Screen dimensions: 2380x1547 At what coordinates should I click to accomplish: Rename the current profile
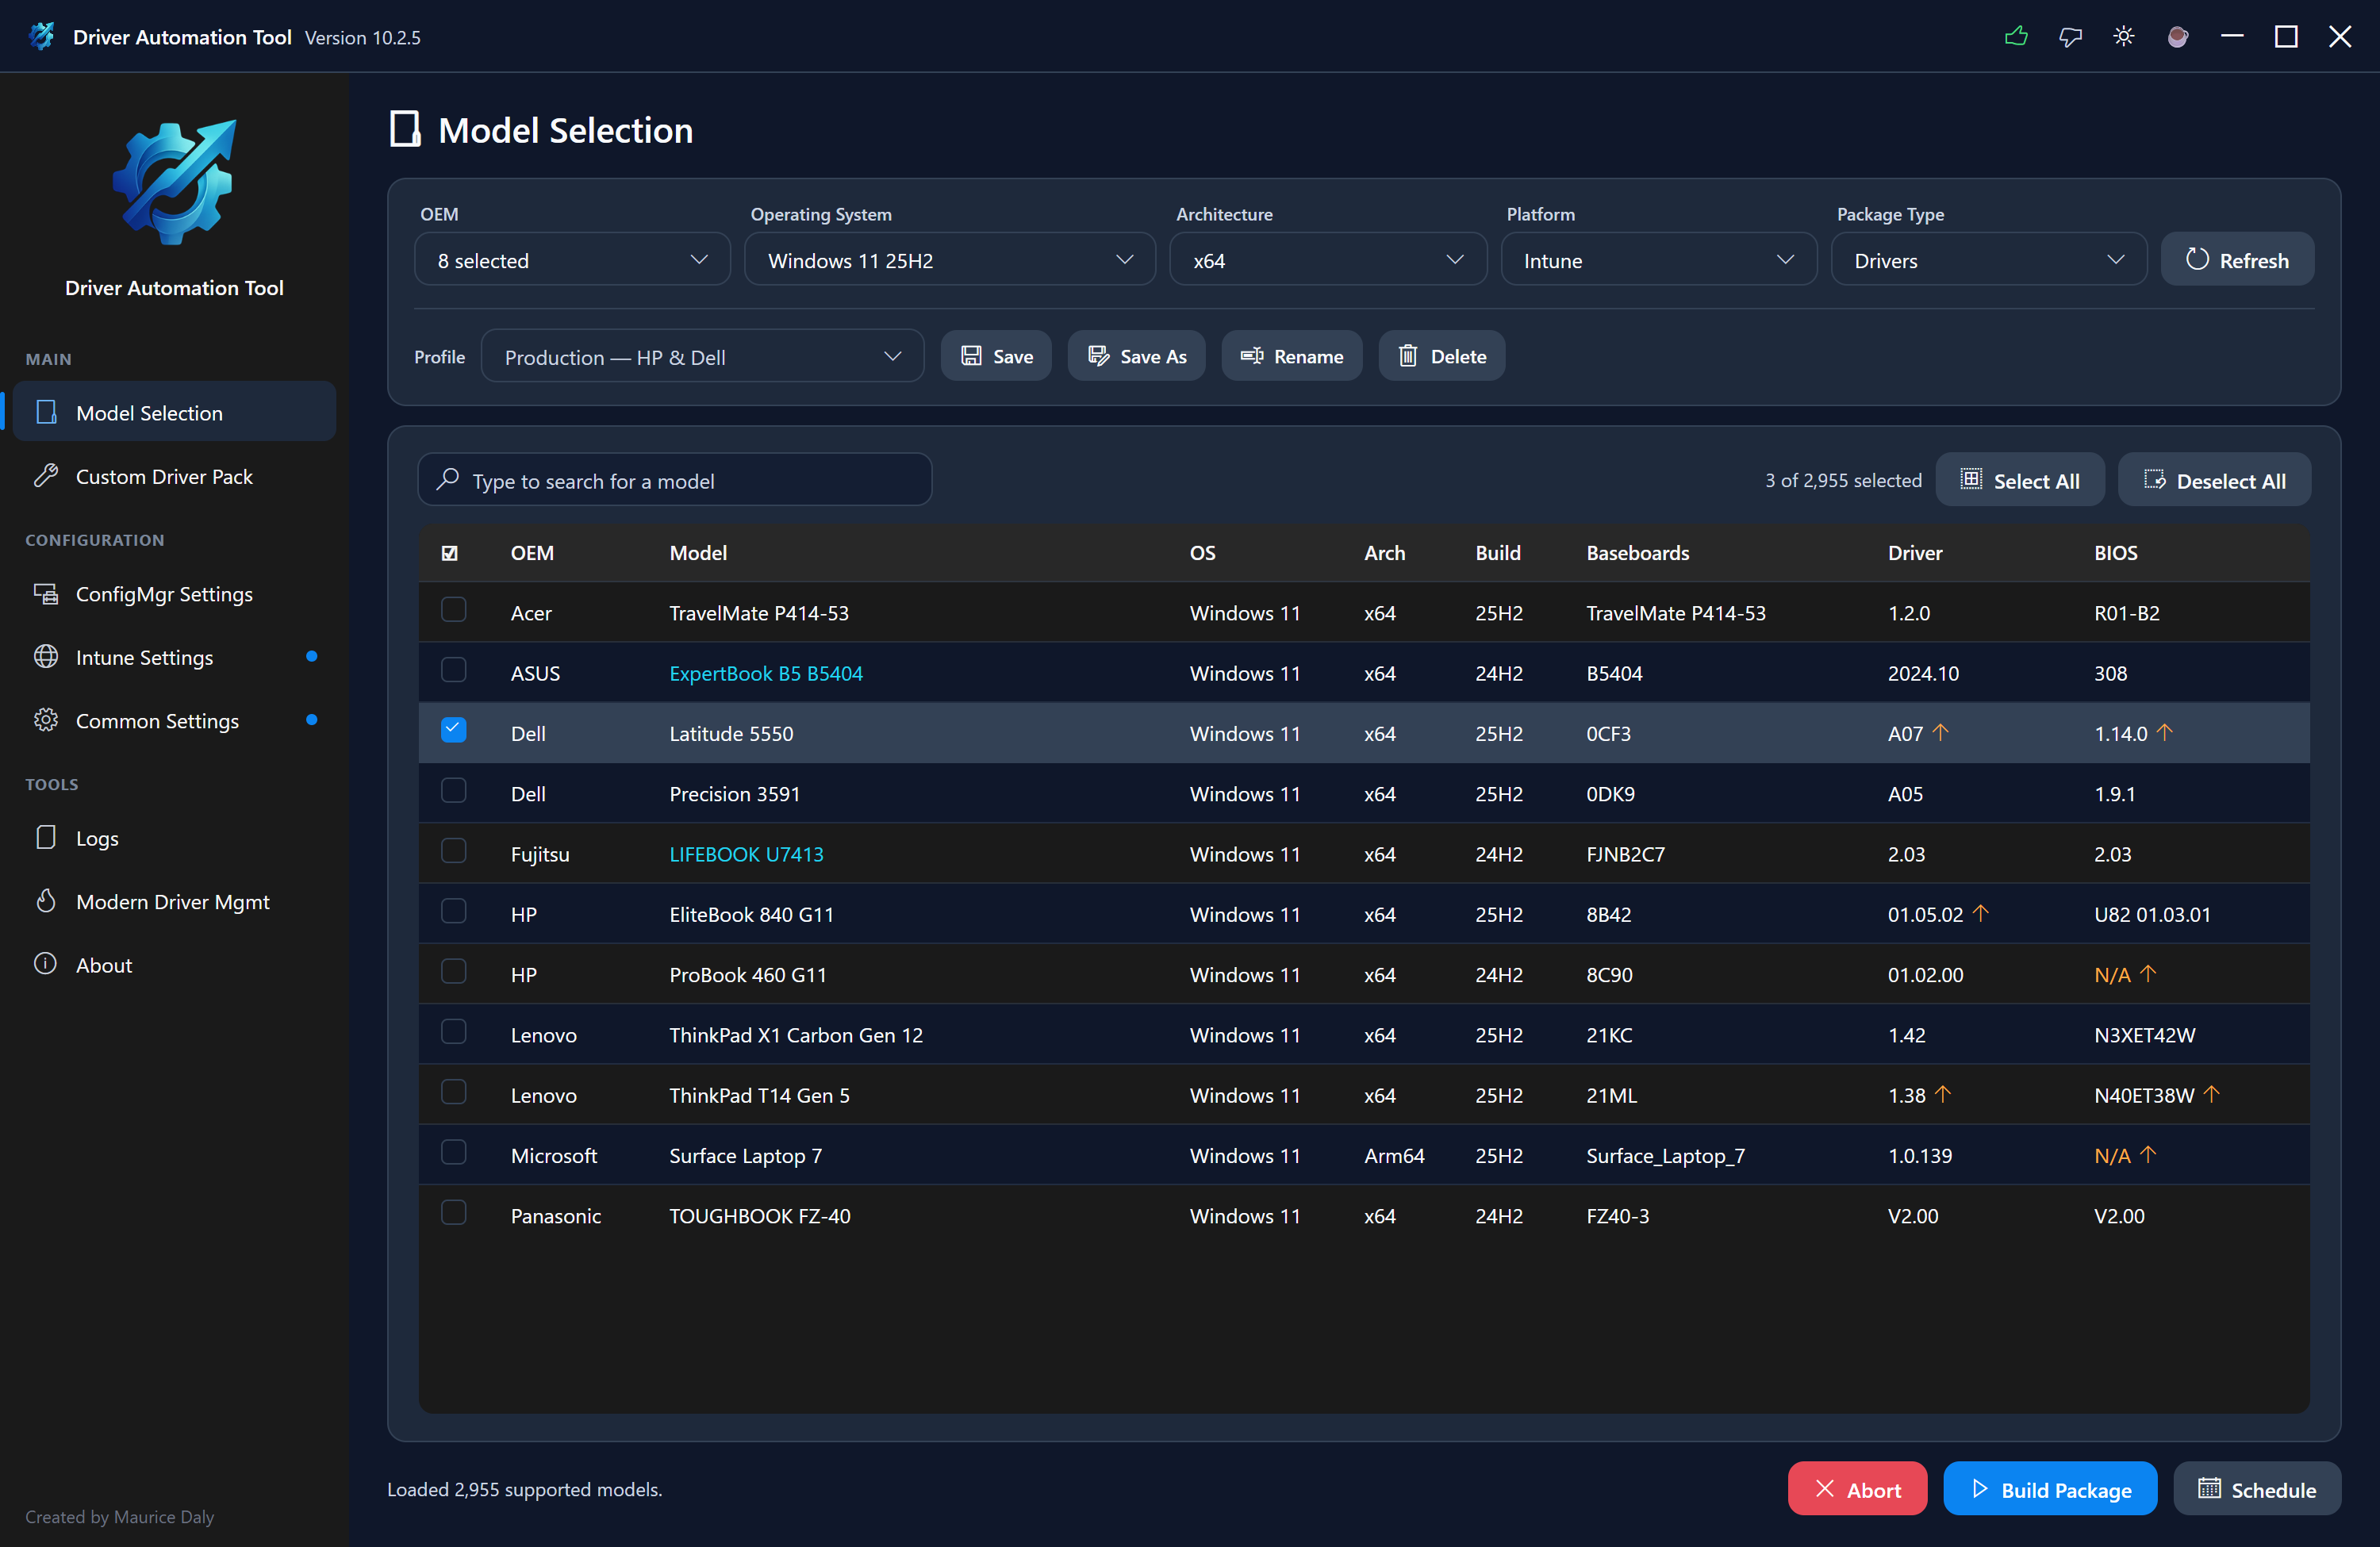[1291, 357]
